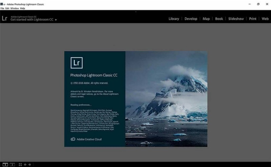Switch to the Library module

174,19
